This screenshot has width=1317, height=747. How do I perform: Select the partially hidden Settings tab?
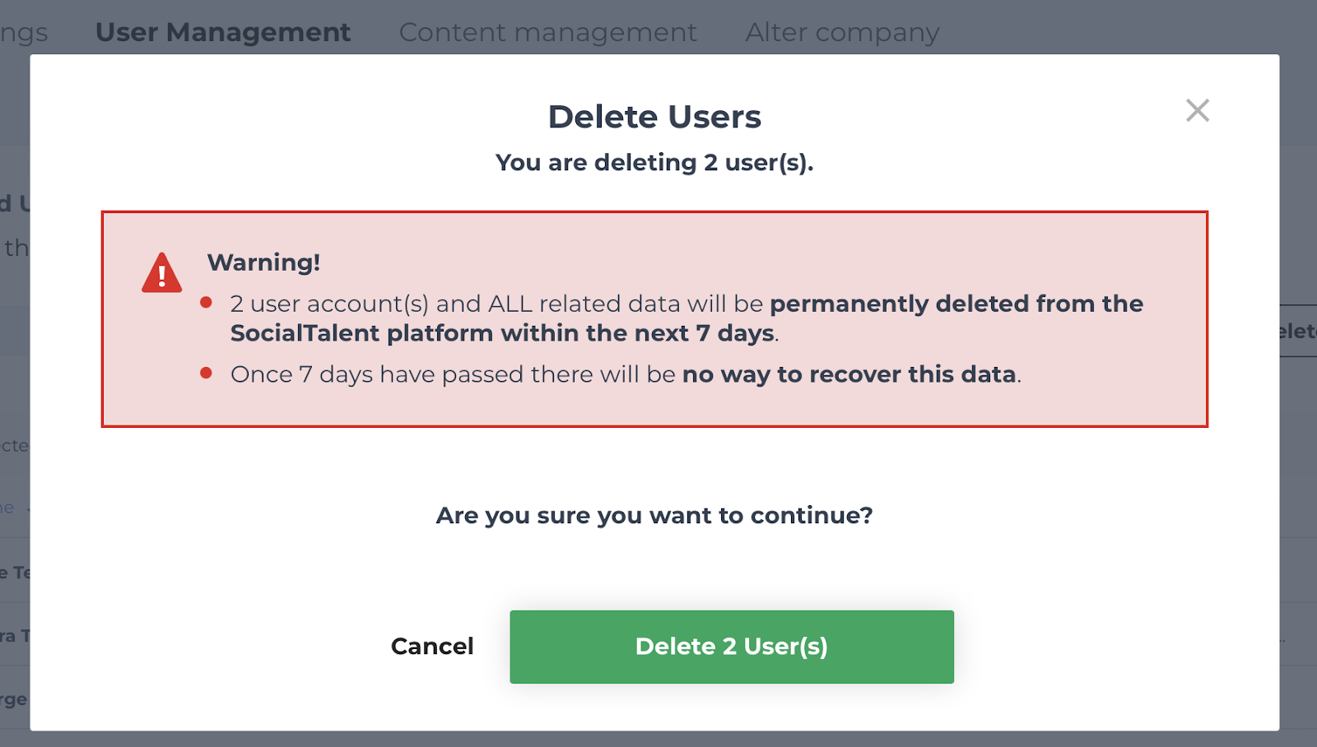point(24,33)
